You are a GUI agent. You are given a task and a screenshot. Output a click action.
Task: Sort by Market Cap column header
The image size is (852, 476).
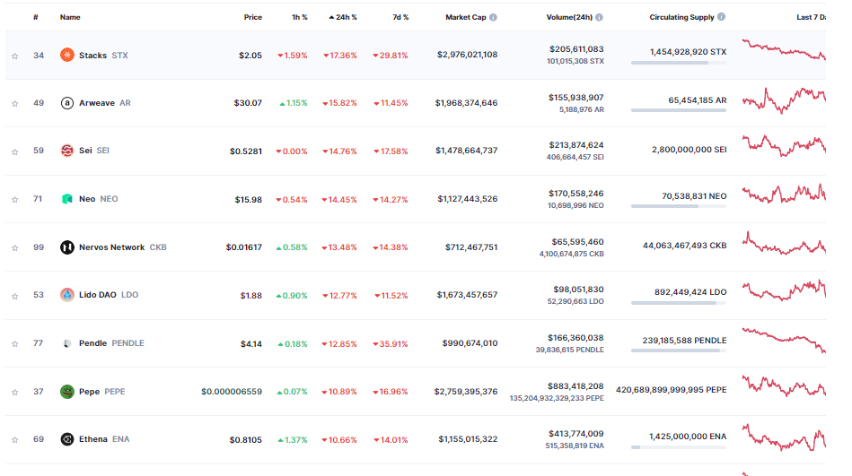pos(466,17)
